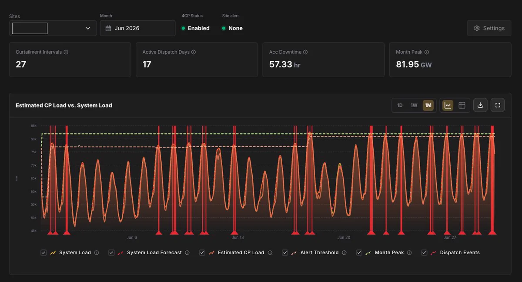522x282 pixels.
Task: Click the calendar icon in Month field
Action: point(108,28)
